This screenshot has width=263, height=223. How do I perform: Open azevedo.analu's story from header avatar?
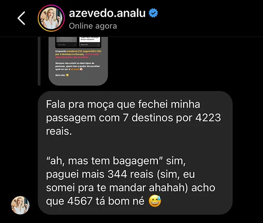tap(51, 18)
